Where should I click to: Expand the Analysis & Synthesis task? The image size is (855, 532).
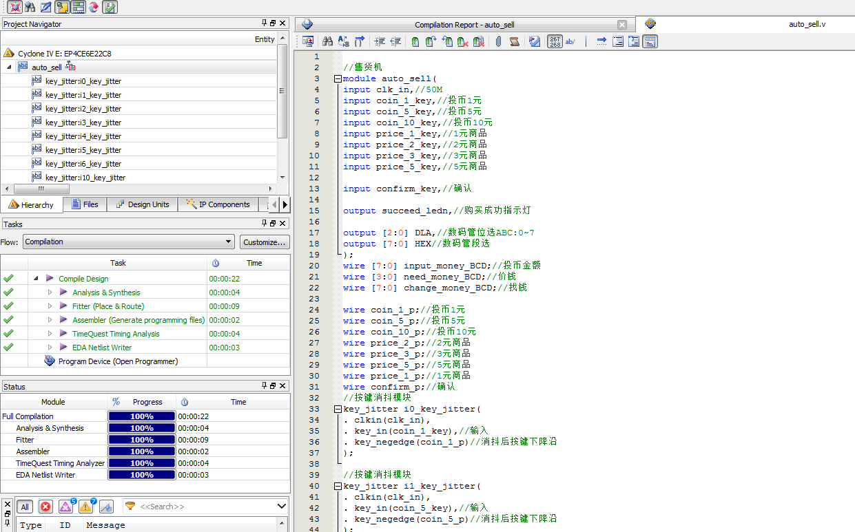50,292
